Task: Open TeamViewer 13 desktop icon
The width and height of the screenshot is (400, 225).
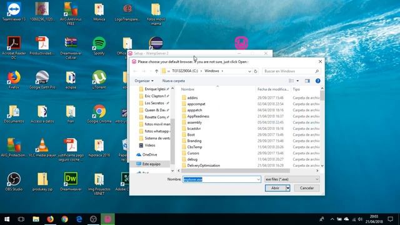Action: tap(14, 11)
